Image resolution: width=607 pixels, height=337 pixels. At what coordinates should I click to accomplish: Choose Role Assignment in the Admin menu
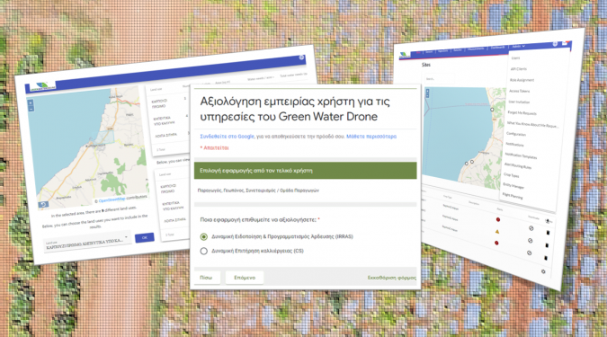[x=522, y=80]
